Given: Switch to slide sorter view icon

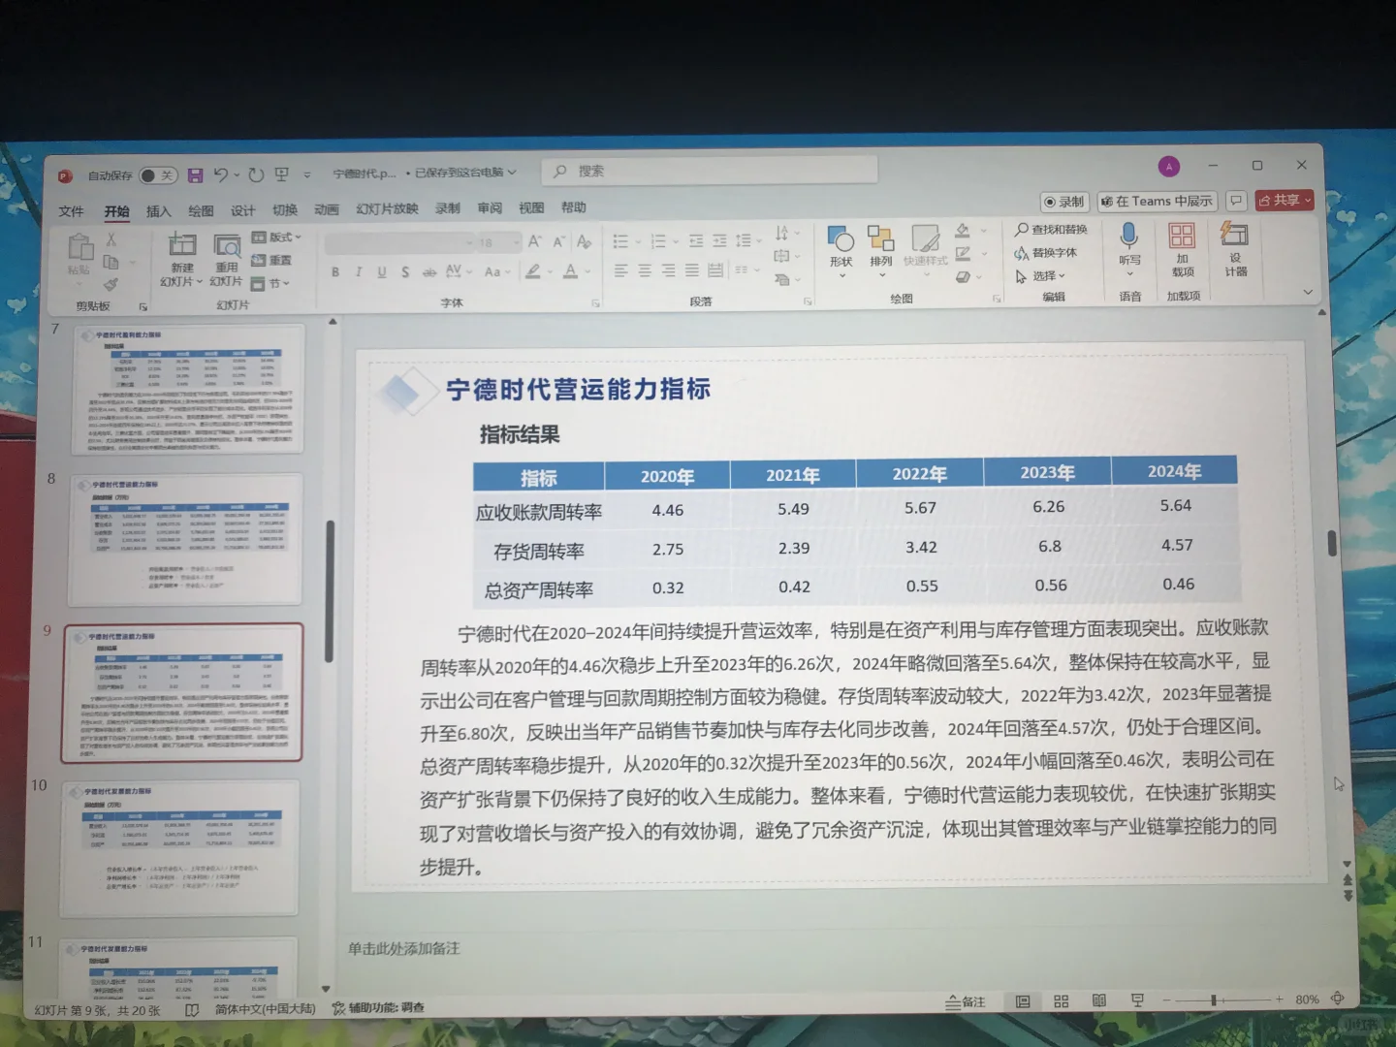Looking at the screenshot, I should (1061, 1001).
